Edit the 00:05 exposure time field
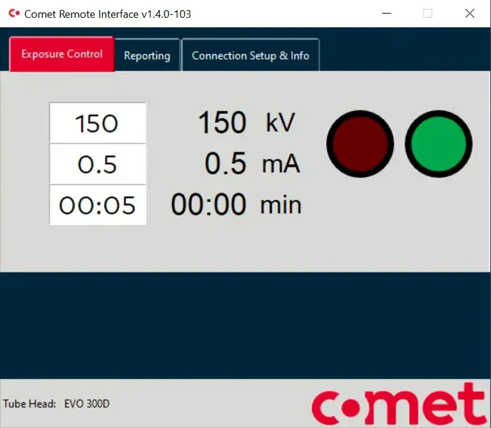This screenshot has width=491, height=428. coord(97,205)
